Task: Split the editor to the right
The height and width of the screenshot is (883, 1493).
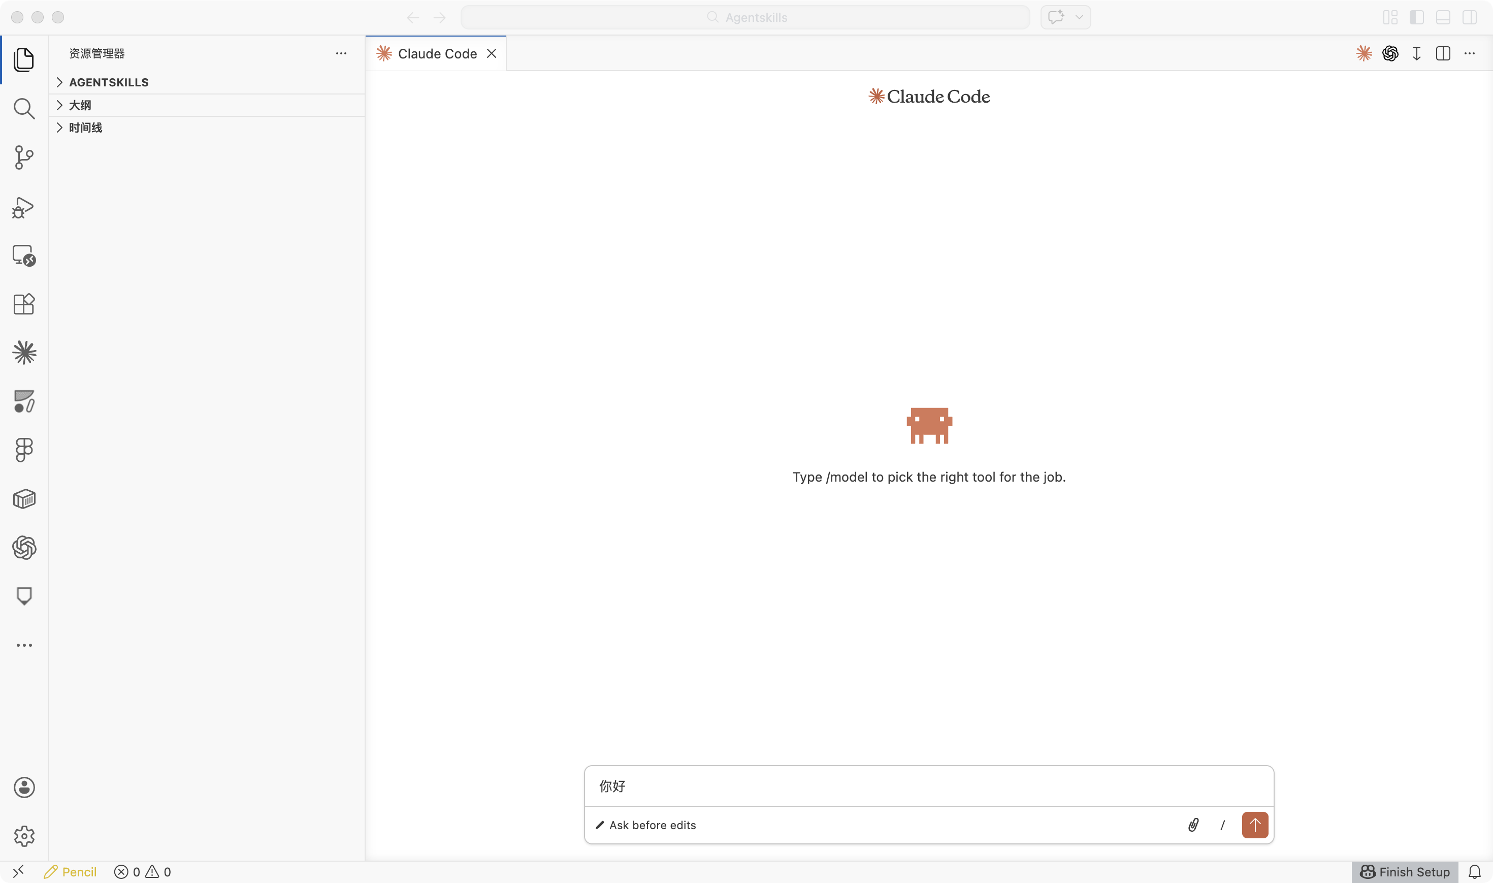Action: [x=1443, y=53]
